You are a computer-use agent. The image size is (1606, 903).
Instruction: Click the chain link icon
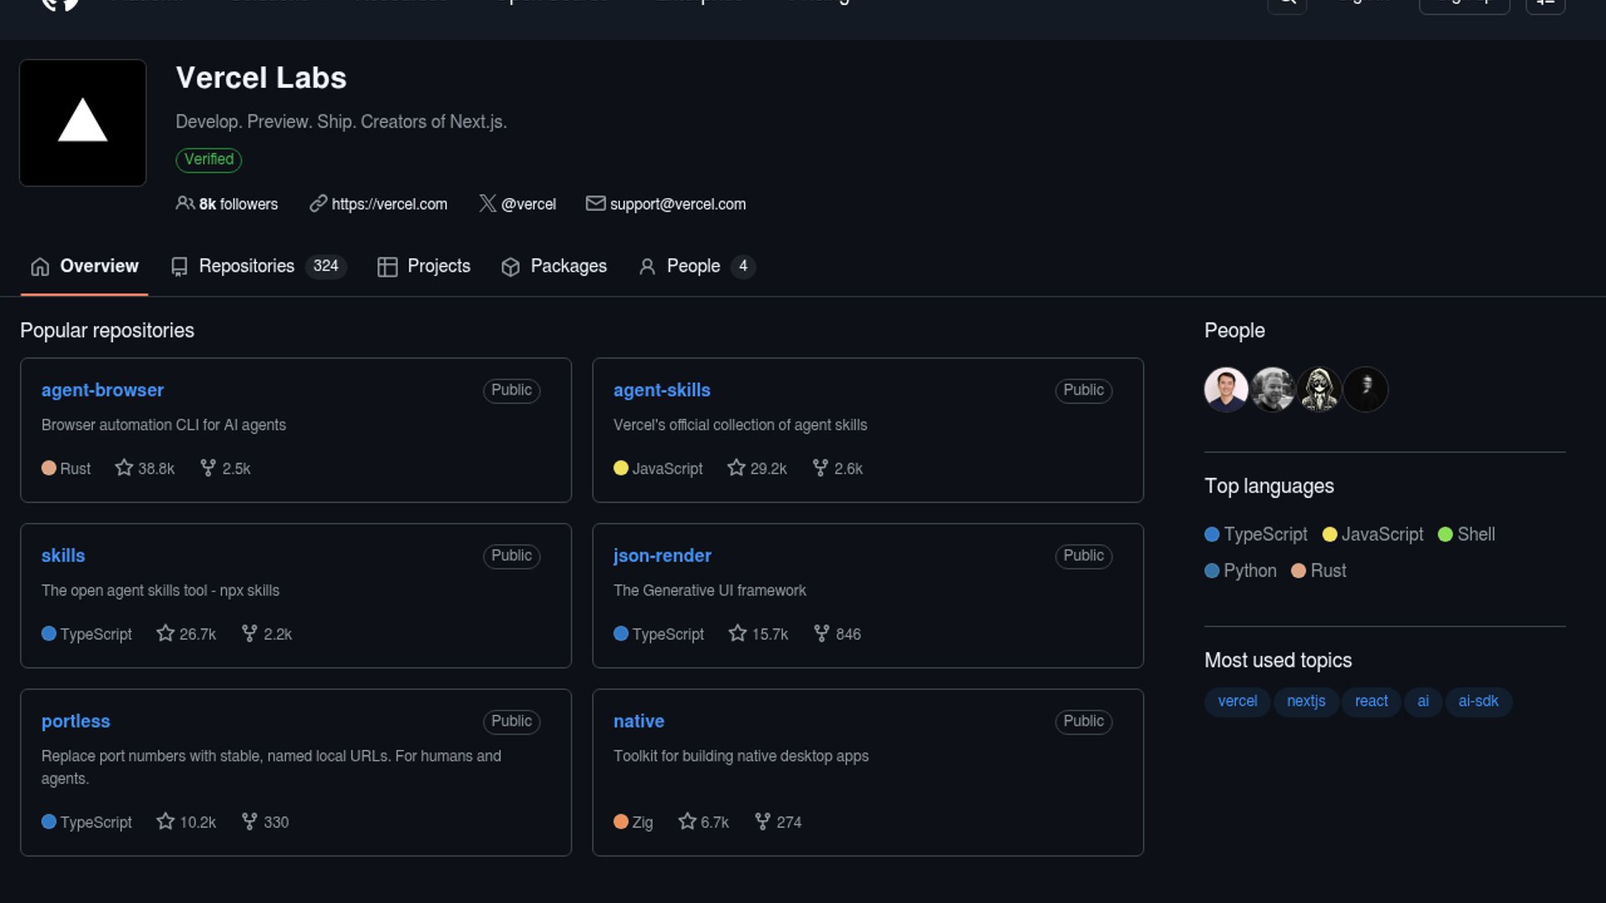click(x=318, y=203)
